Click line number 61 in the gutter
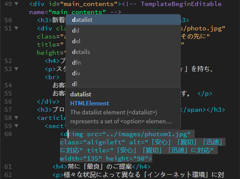 (x=8, y=167)
